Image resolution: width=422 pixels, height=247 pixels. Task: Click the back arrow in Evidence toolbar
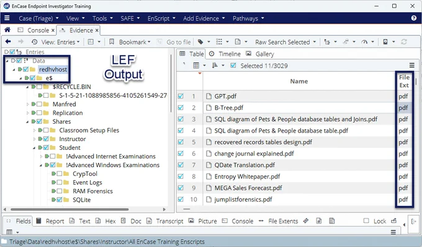click(x=8, y=41)
